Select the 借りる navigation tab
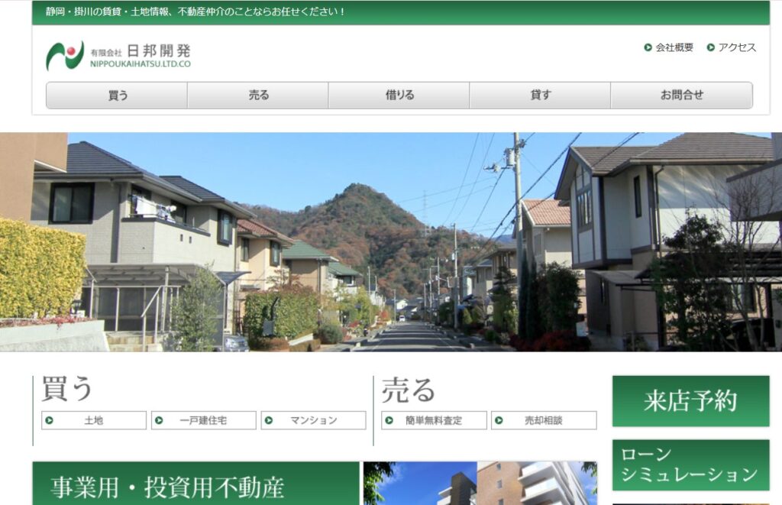This screenshot has height=505, width=782. [399, 95]
